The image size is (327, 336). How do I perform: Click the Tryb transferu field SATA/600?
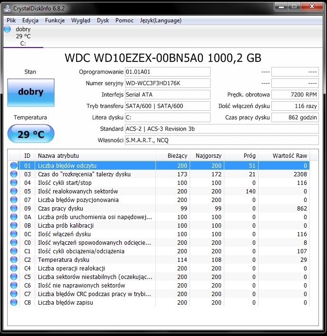[x=168, y=106]
